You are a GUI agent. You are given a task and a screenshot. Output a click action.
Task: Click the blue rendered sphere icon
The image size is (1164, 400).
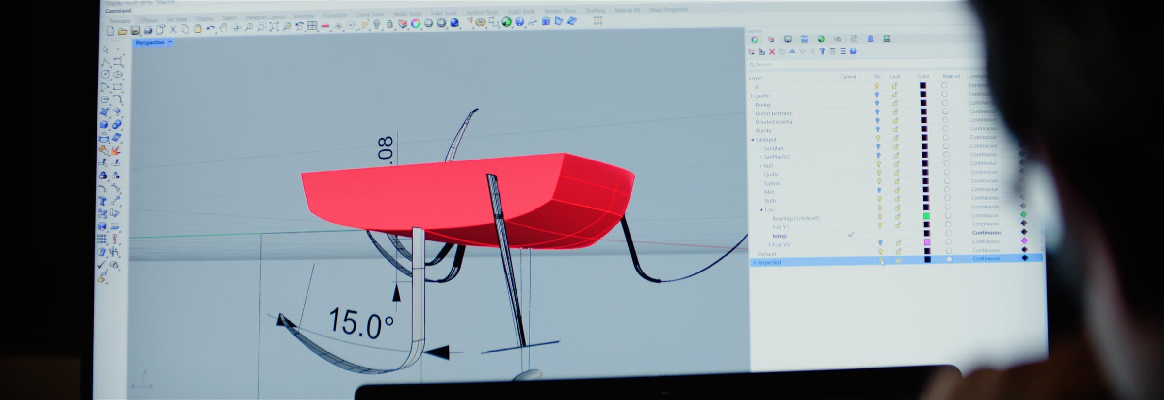click(454, 22)
